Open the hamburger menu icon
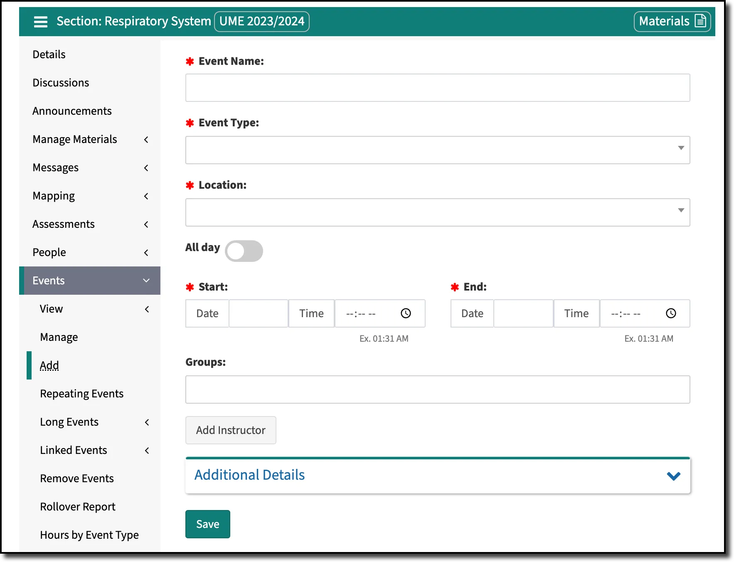Screen dimensions: 734x562 [40, 22]
